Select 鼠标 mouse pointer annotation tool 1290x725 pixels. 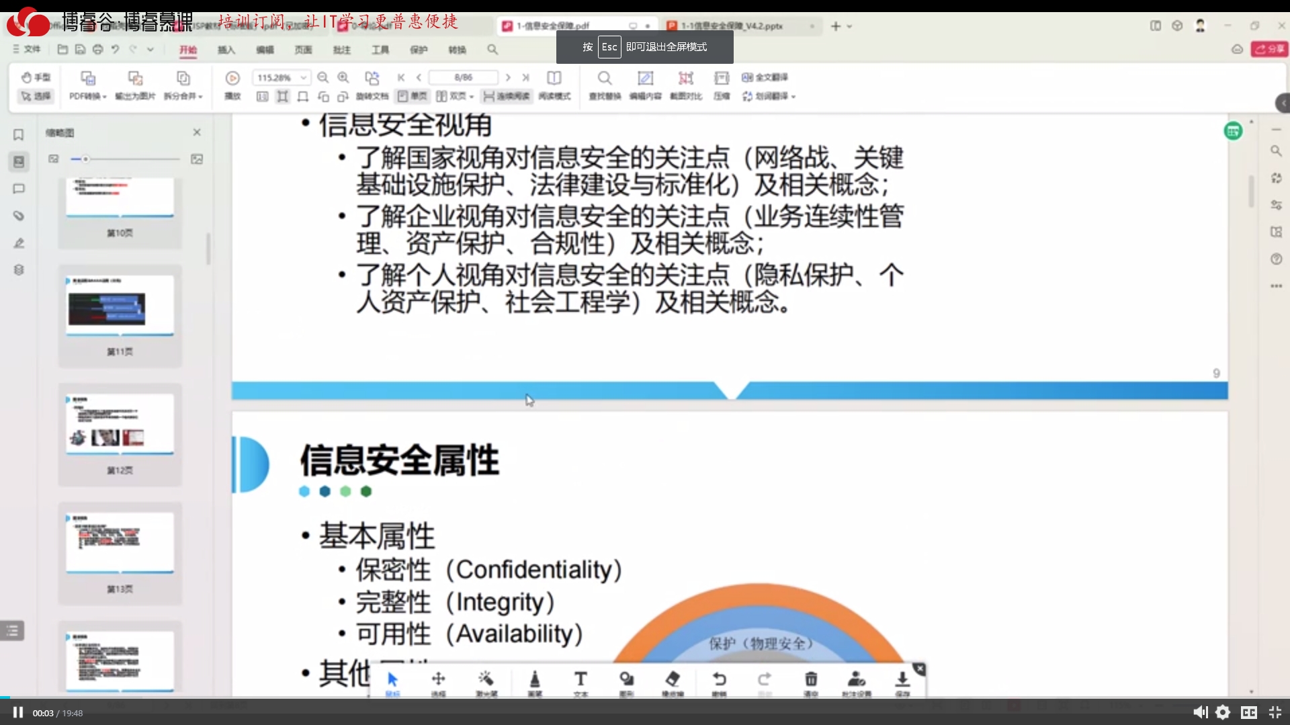(x=392, y=683)
